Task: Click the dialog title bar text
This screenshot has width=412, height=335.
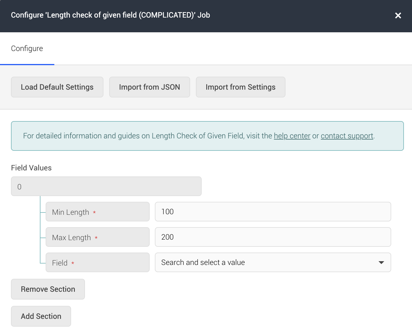Action: coord(111,15)
